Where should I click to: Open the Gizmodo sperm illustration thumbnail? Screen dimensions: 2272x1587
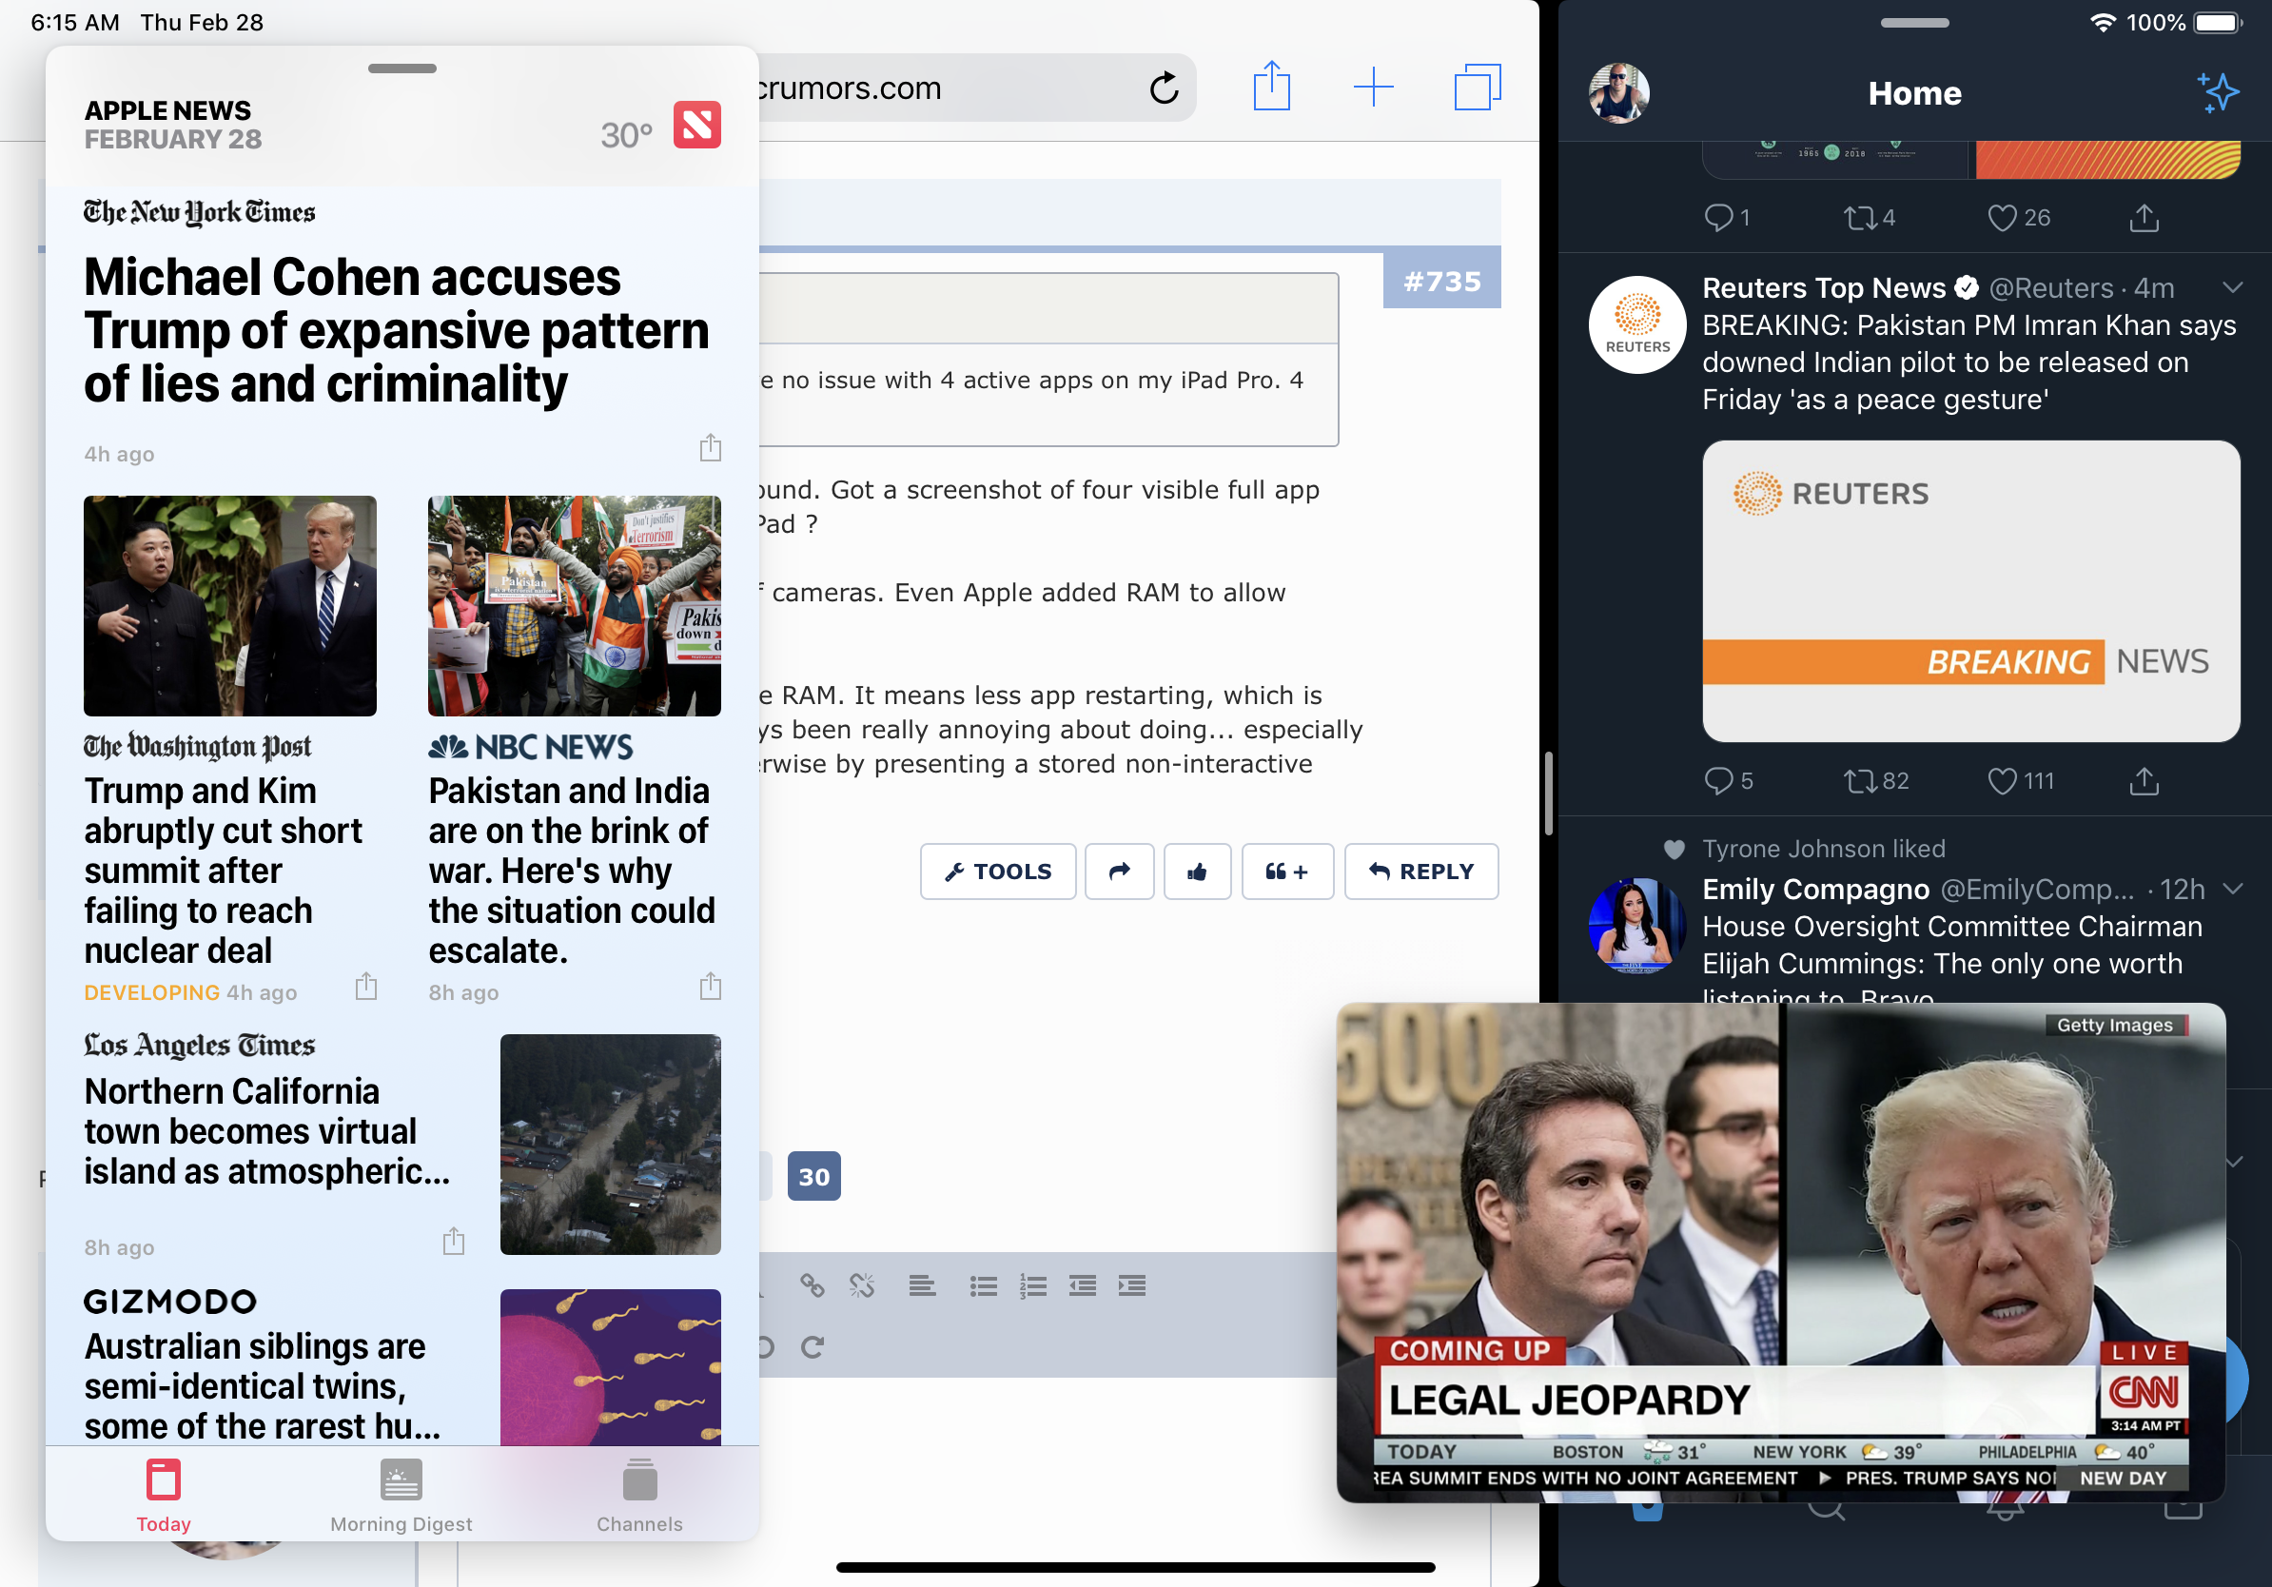611,1366
